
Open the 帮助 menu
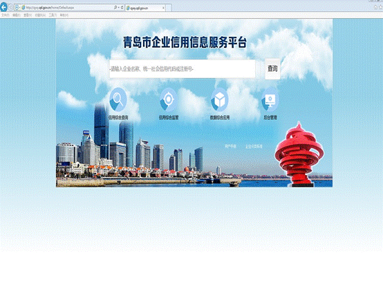tap(64, 15)
